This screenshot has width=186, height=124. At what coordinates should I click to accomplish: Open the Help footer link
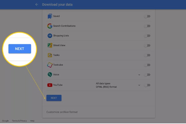click(32, 121)
